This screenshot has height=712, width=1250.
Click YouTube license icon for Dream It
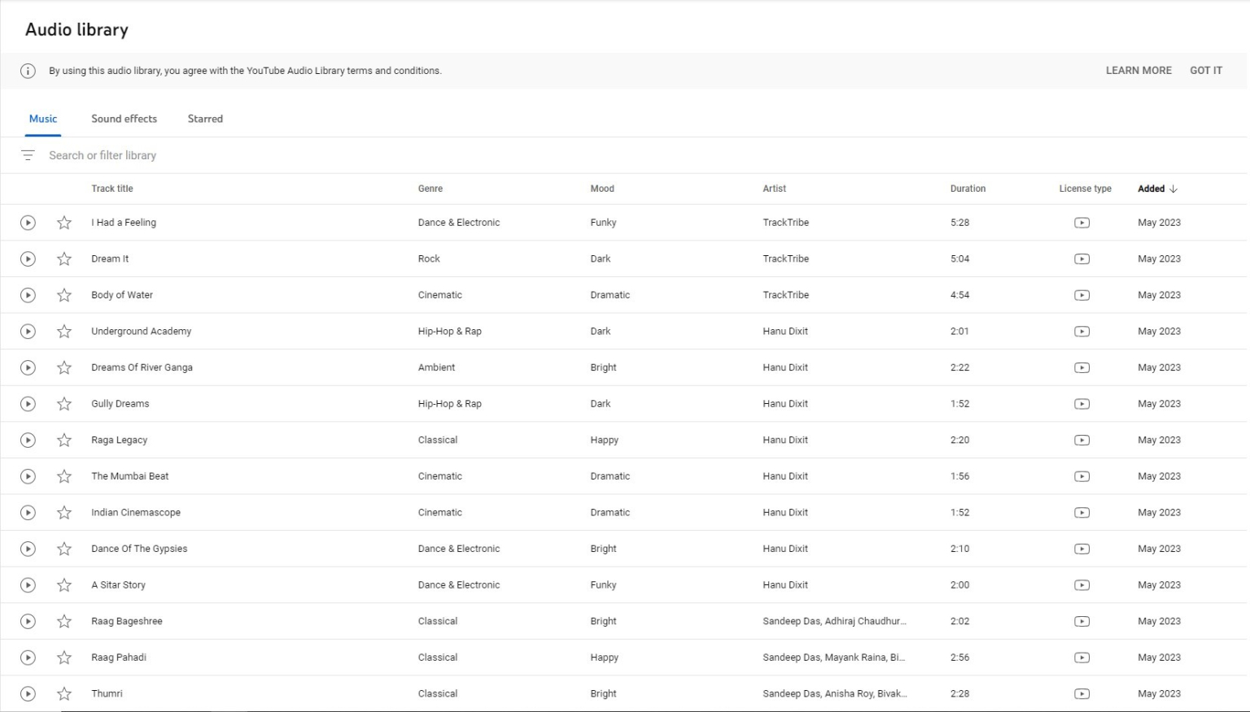pyautogui.click(x=1082, y=259)
